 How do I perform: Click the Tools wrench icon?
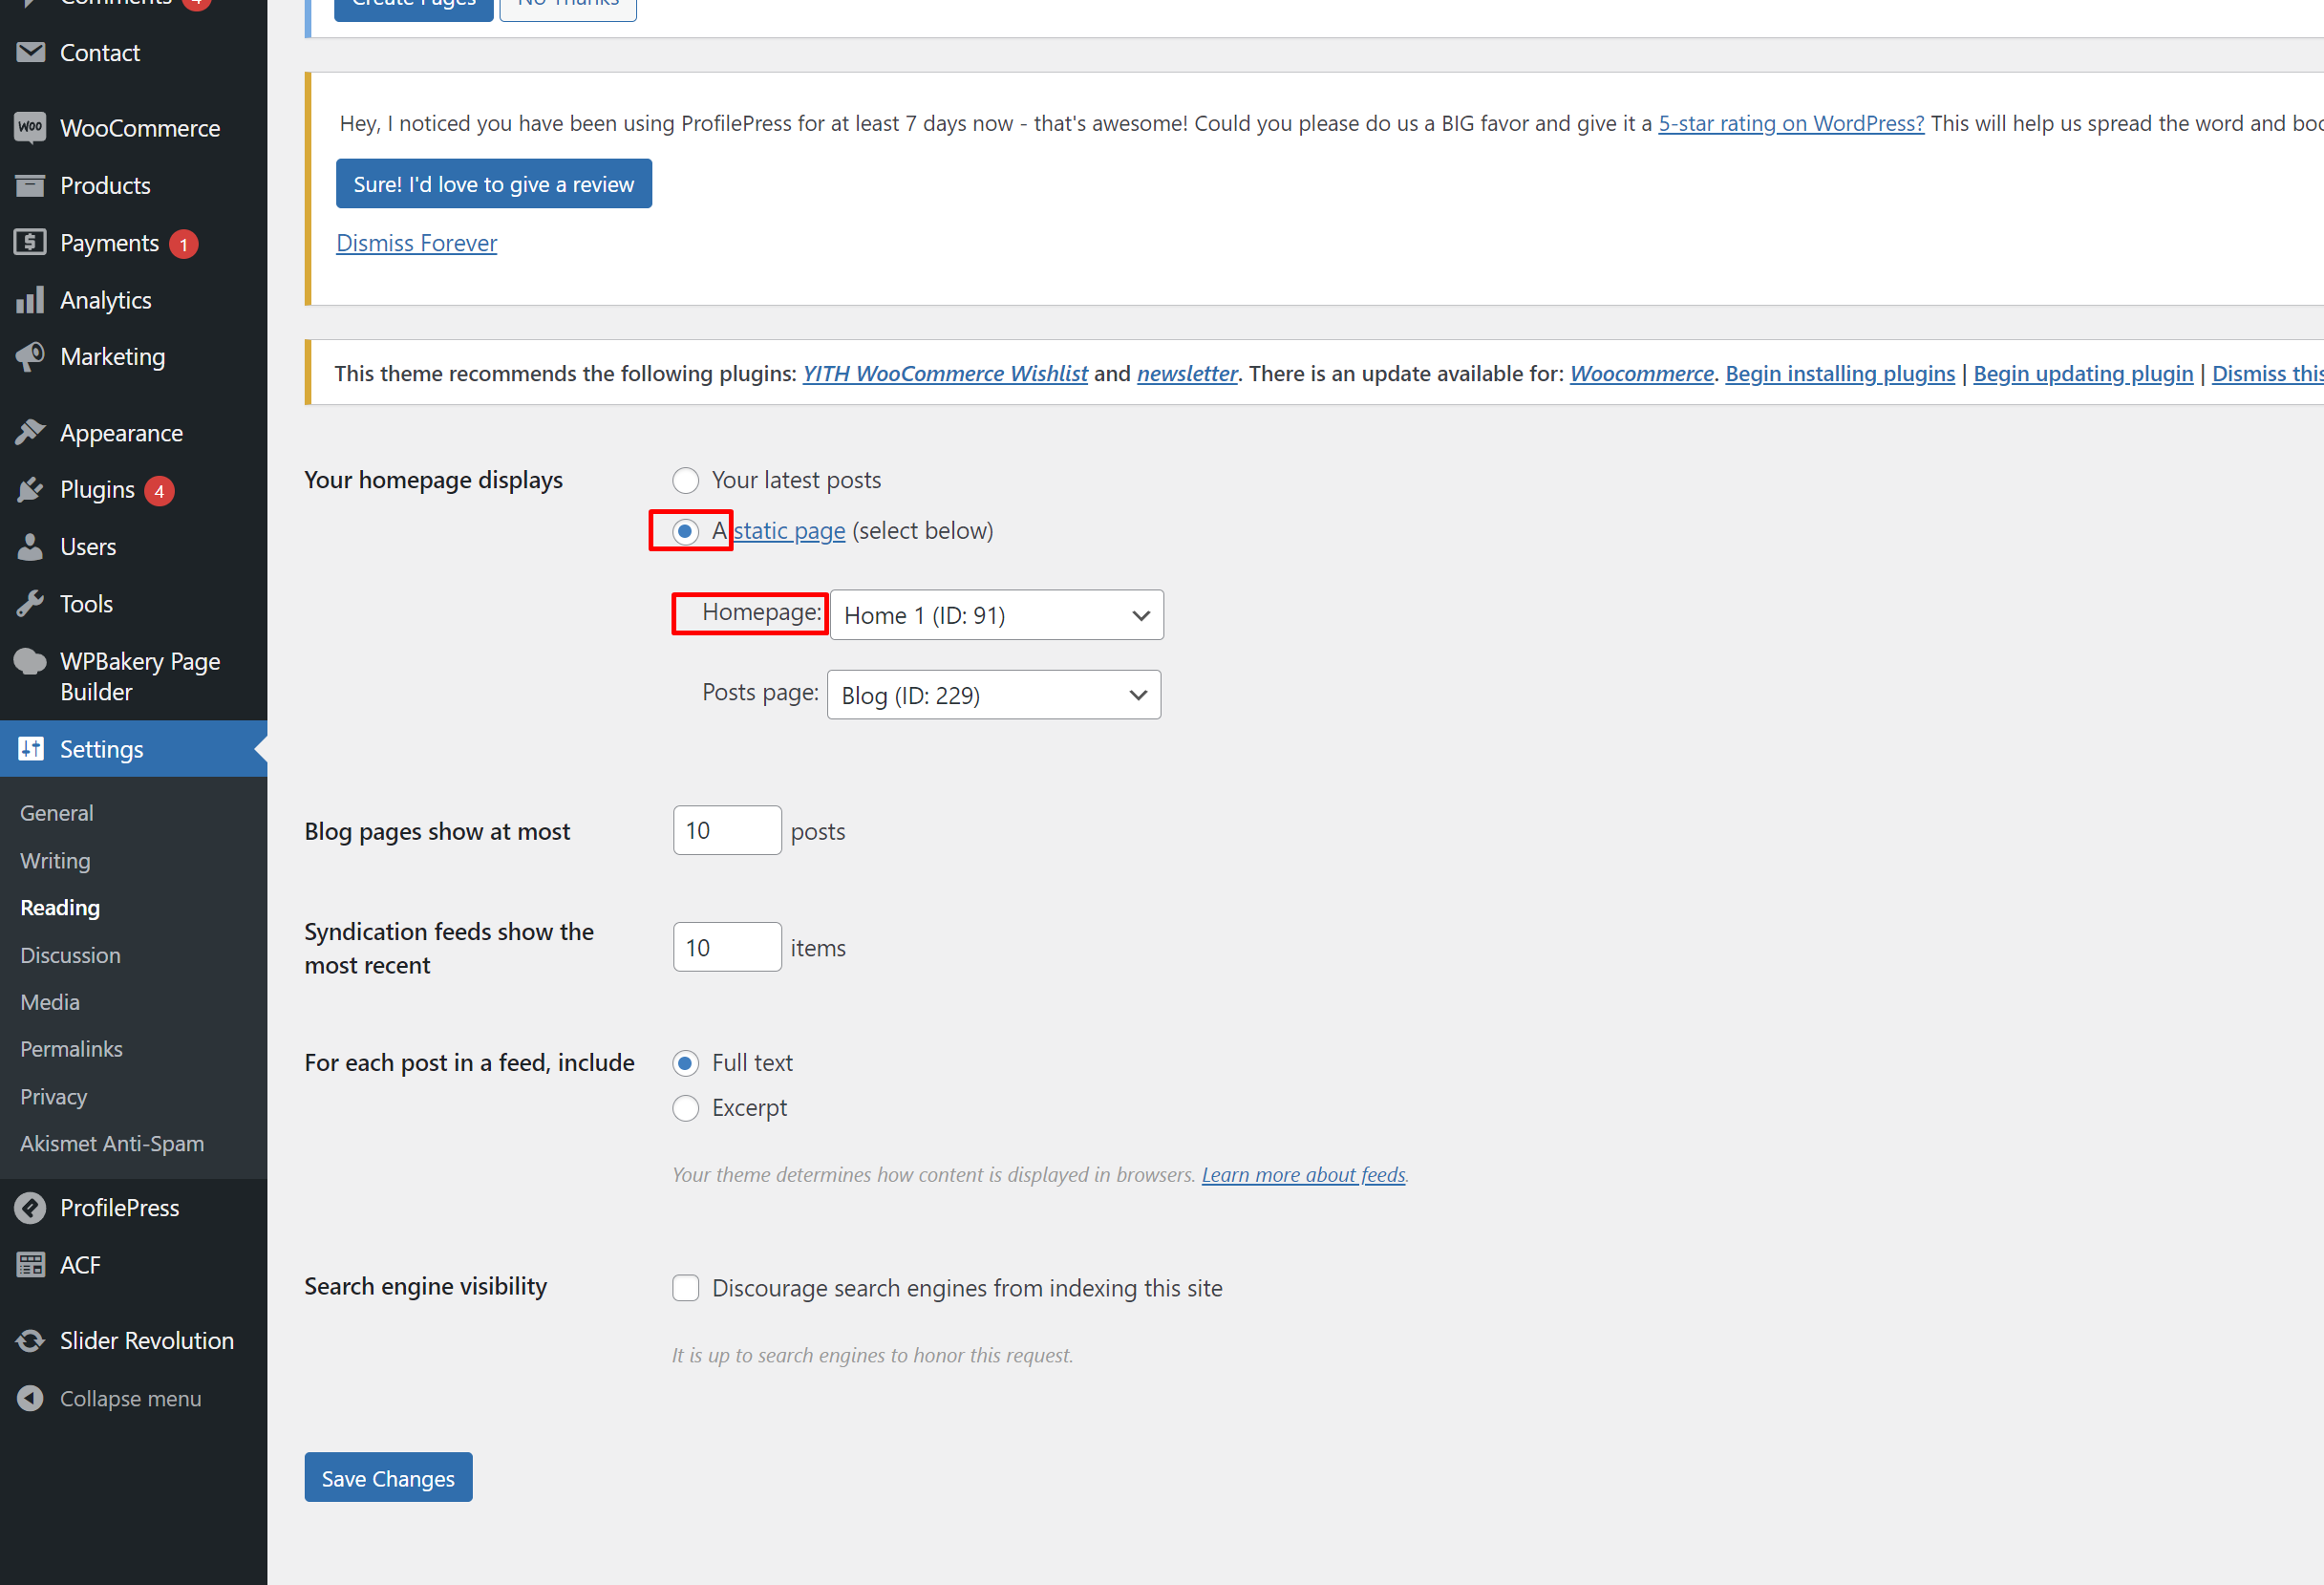tap(31, 603)
